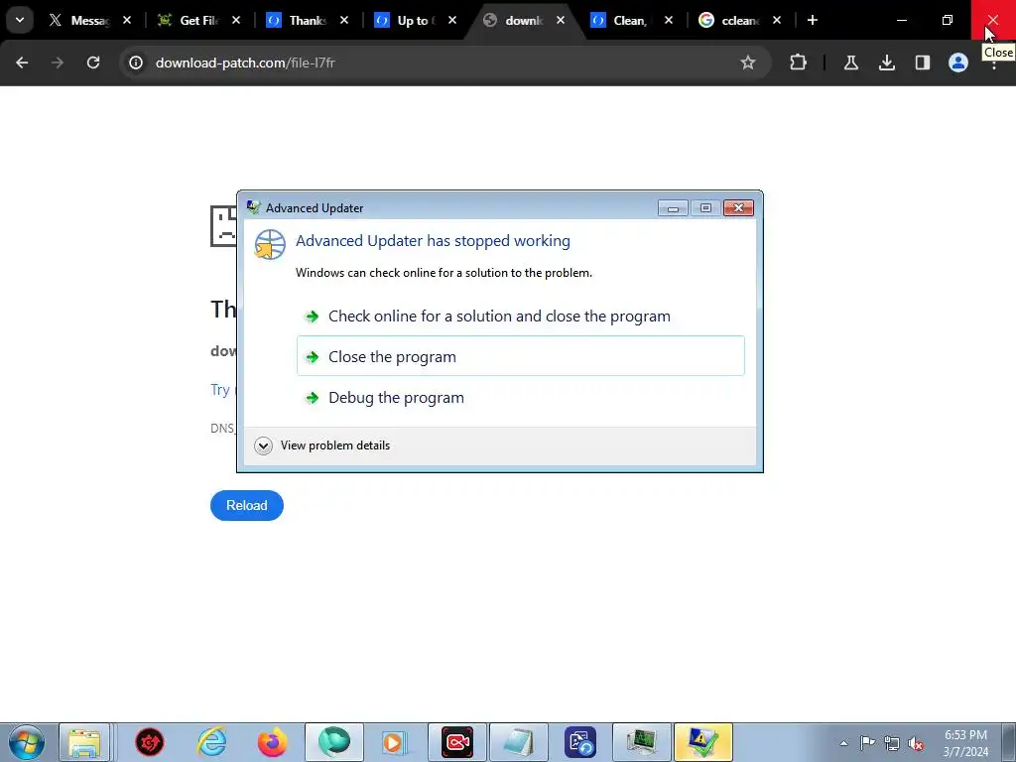Viewport: 1016px width, 762px height.
Task: Open the tab search dropdown arrow
Action: [x=20, y=20]
